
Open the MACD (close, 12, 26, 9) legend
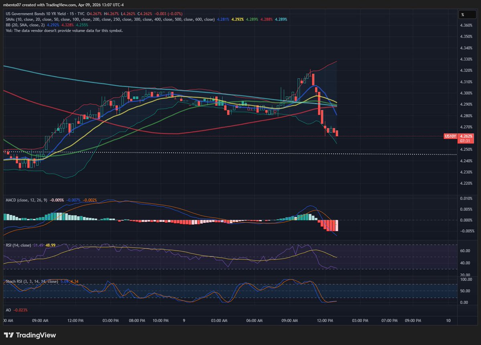click(26, 200)
